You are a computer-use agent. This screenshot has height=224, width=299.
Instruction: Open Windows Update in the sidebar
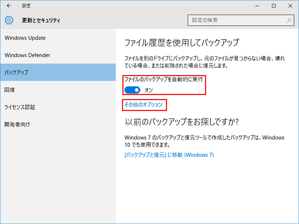[25, 38]
